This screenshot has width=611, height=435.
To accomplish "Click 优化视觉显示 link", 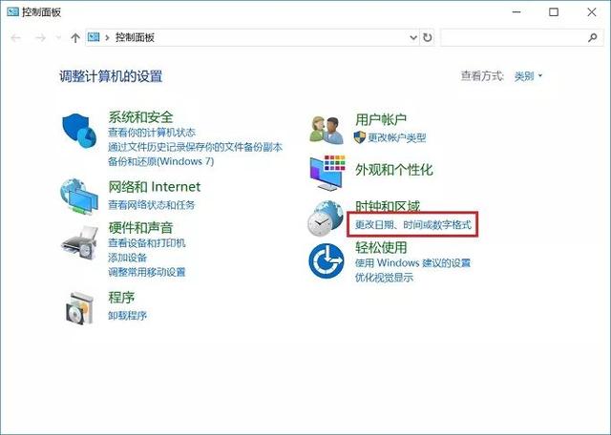I will pos(384,278).
